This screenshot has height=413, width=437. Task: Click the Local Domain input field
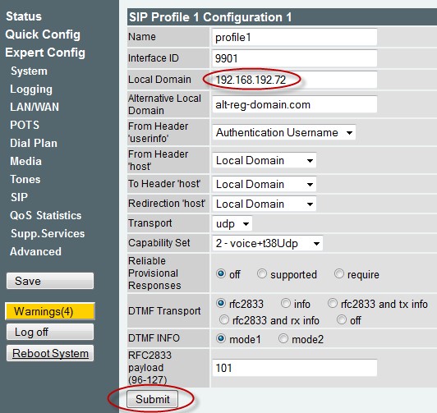(x=295, y=80)
